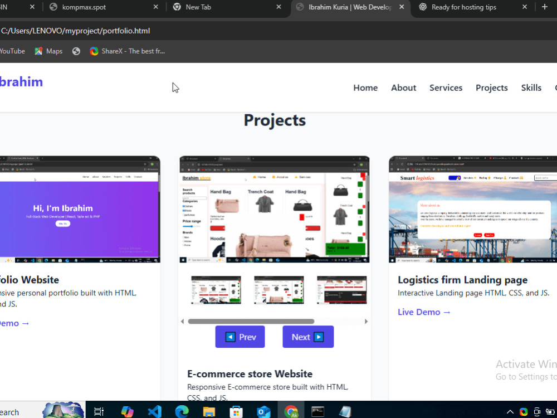
Task: Open the e-commerce store main screenshot
Action: (x=274, y=210)
